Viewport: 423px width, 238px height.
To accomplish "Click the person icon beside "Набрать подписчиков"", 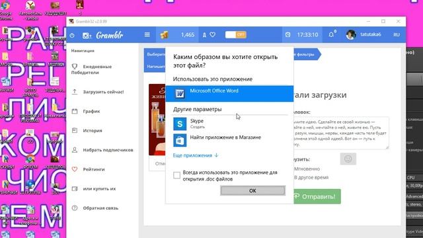I will (75, 150).
